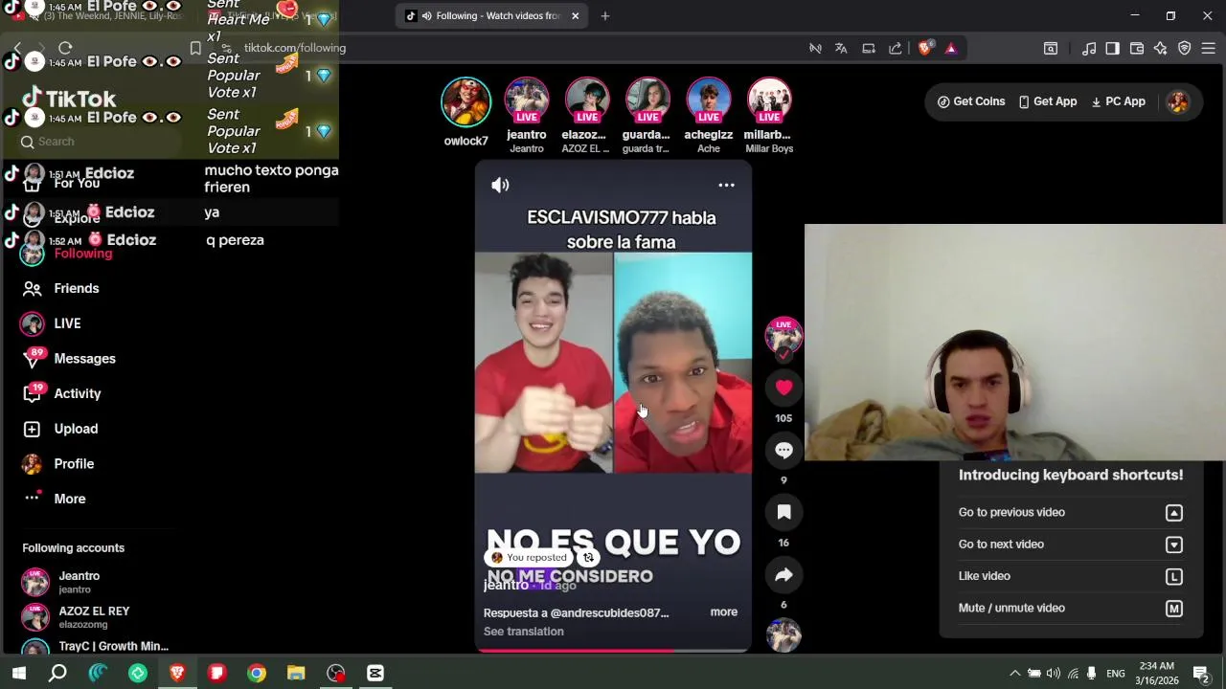This screenshot has width=1226, height=689.
Task: Open the Windows Start menu
Action: coord(18,673)
